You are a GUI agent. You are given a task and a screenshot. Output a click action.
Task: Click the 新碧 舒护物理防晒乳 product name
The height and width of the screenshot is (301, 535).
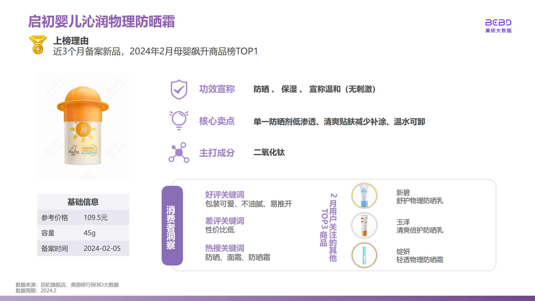tap(420, 197)
